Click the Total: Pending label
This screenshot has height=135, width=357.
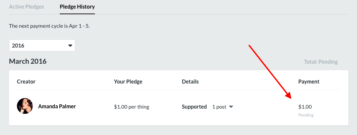pos(321,62)
